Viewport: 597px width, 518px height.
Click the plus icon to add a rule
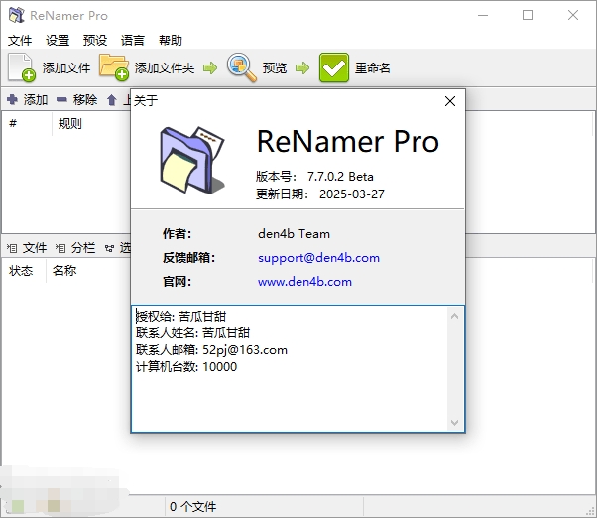pyautogui.click(x=12, y=100)
